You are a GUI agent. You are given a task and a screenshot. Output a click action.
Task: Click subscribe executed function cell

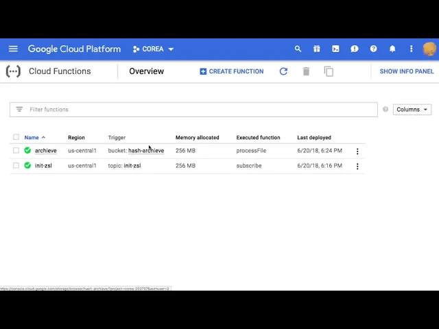click(x=249, y=166)
